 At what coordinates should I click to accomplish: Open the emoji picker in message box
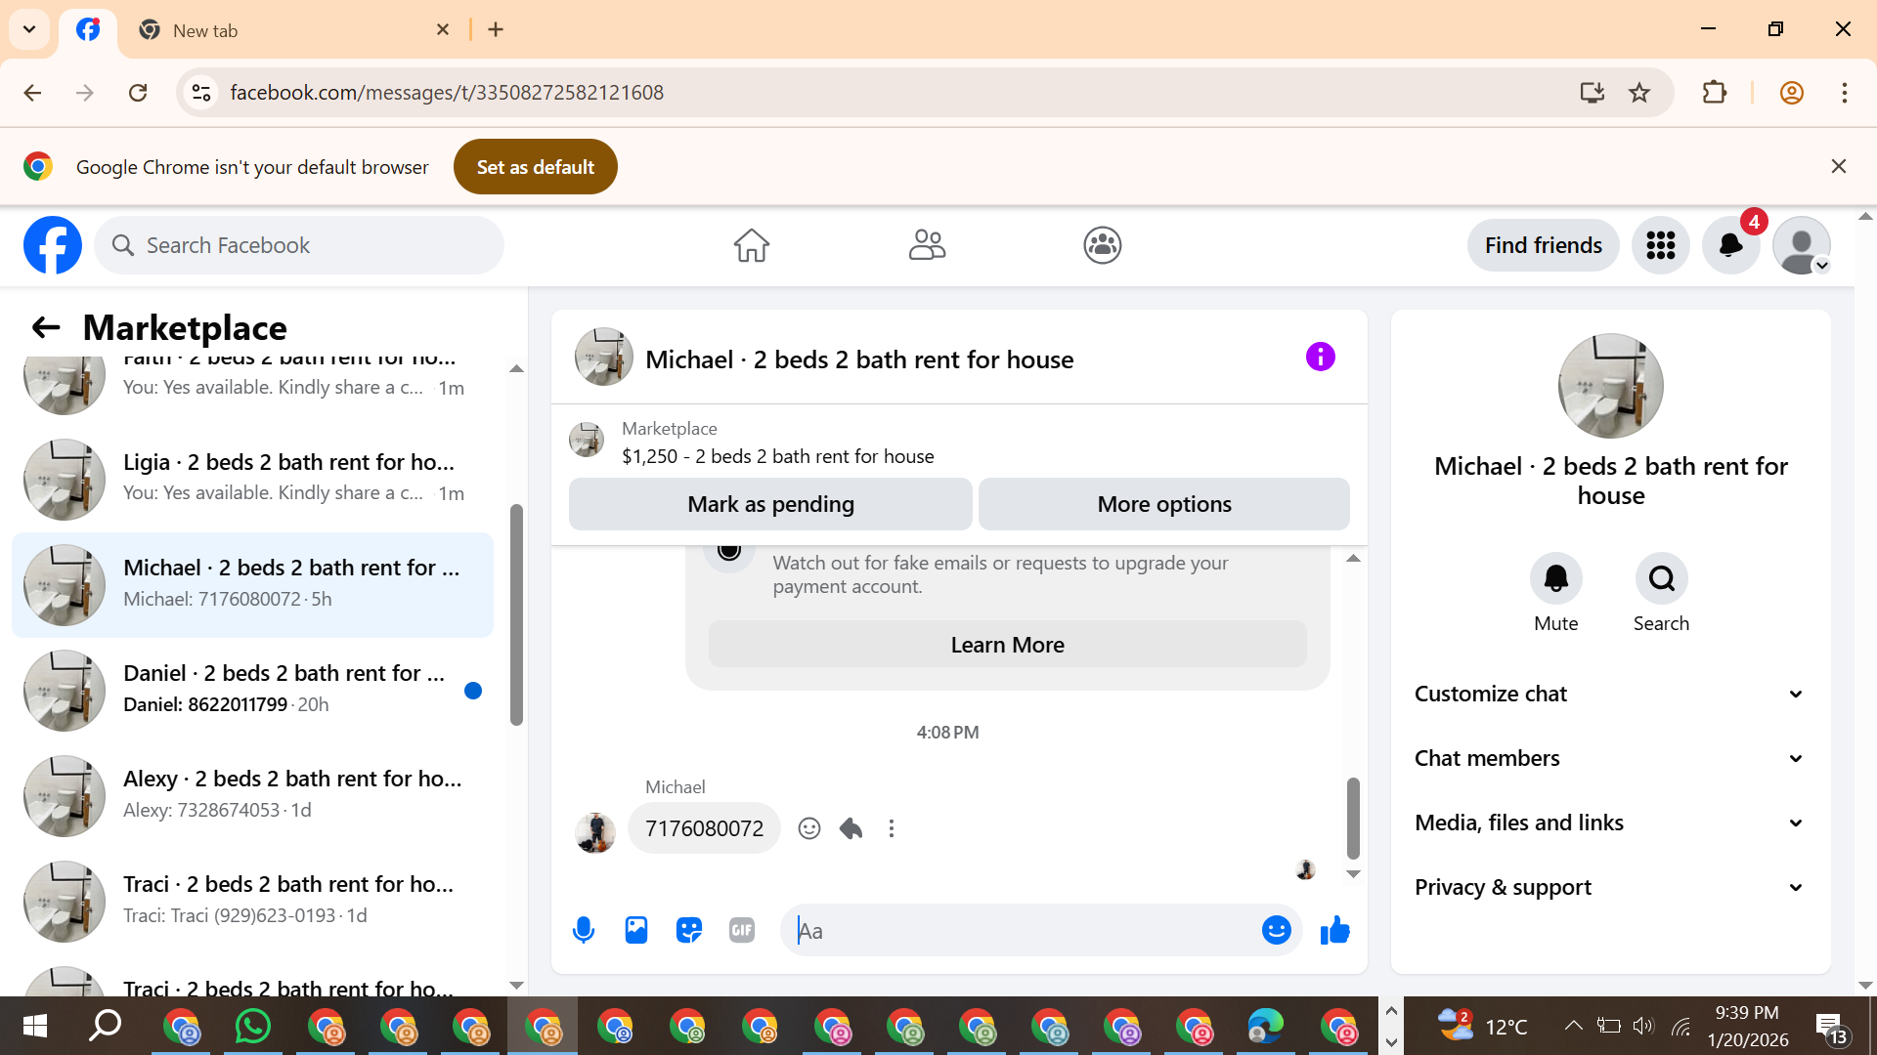pos(1277,930)
